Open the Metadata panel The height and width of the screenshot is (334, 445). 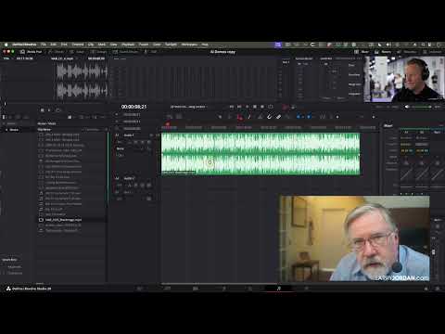pos(407,52)
